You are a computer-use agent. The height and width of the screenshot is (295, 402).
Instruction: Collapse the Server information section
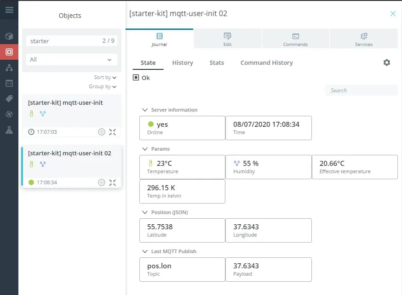[x=145, y=110]
